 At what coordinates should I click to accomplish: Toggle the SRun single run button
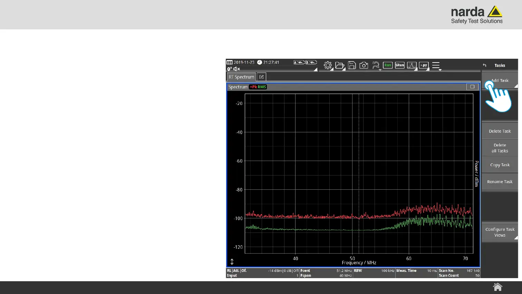coord(399,65)
